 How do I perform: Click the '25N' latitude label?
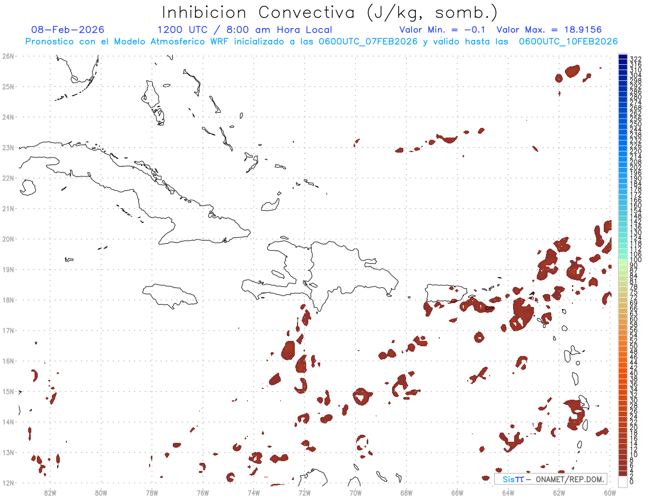point(8,86)
